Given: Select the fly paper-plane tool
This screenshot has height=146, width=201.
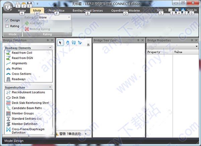Looking at the screenshot, I should point(80,43).
